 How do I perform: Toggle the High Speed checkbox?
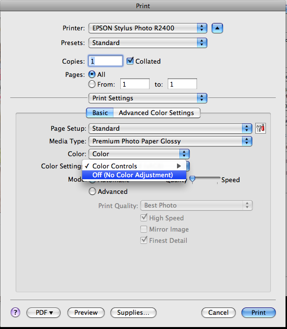click(x=144, y=218)
